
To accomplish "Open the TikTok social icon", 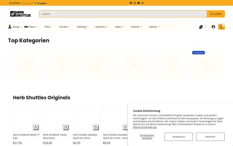I will (x=142, y=3).
